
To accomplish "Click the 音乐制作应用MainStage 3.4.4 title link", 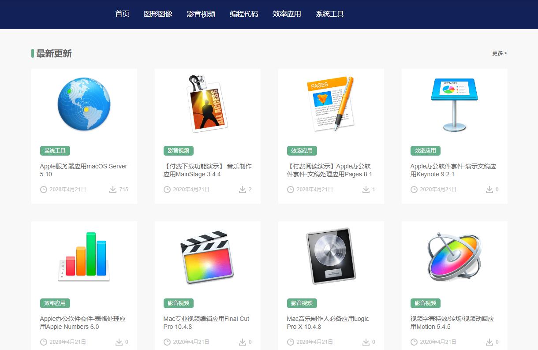I will [x=207, y=170].
